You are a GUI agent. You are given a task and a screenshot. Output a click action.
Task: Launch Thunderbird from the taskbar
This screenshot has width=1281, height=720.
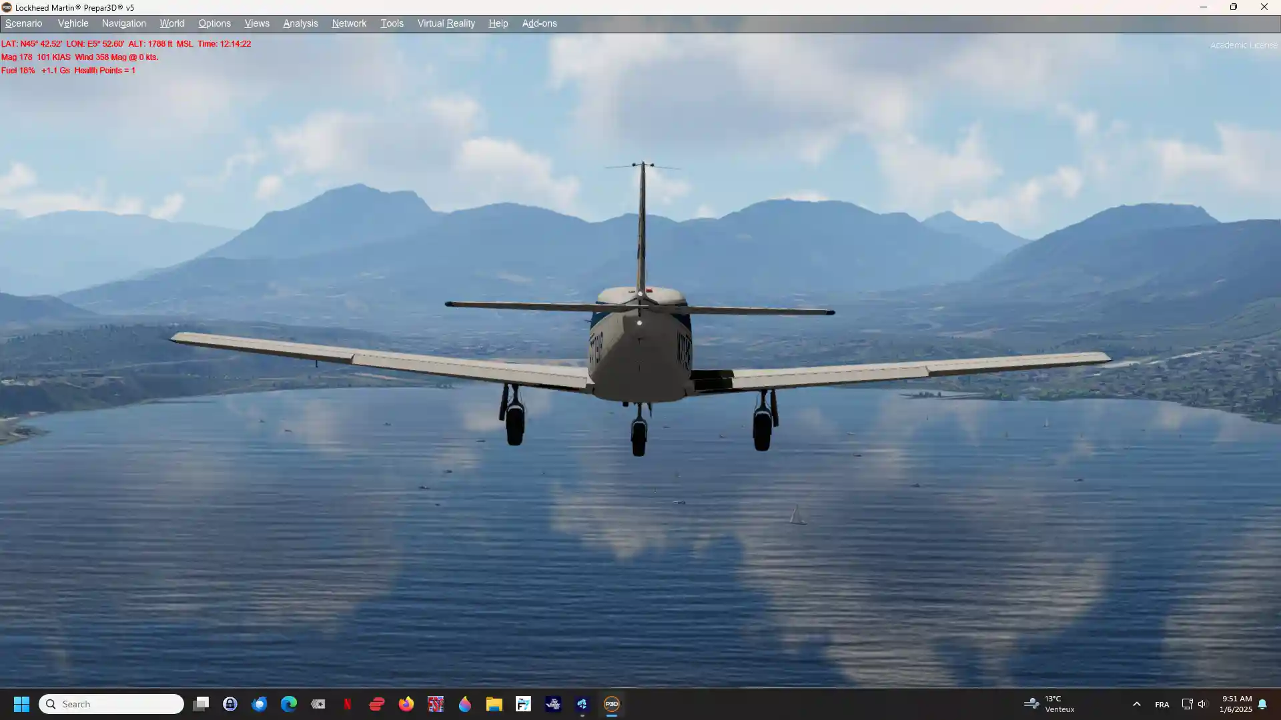(x=260, y=704)
